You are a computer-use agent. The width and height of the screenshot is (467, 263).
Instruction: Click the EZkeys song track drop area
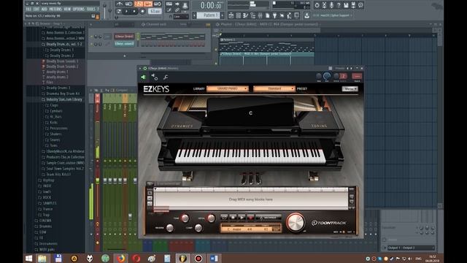[x=250, y=199]
